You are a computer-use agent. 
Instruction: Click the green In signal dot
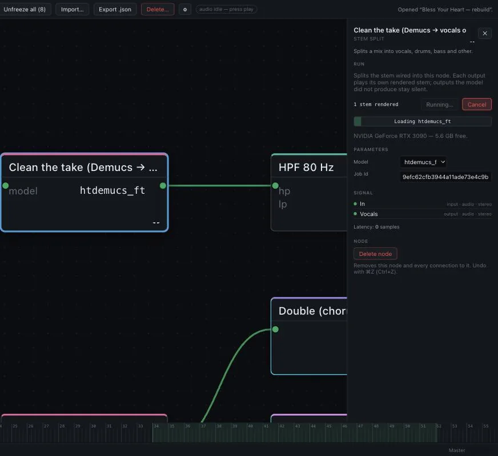coord(355,203)
